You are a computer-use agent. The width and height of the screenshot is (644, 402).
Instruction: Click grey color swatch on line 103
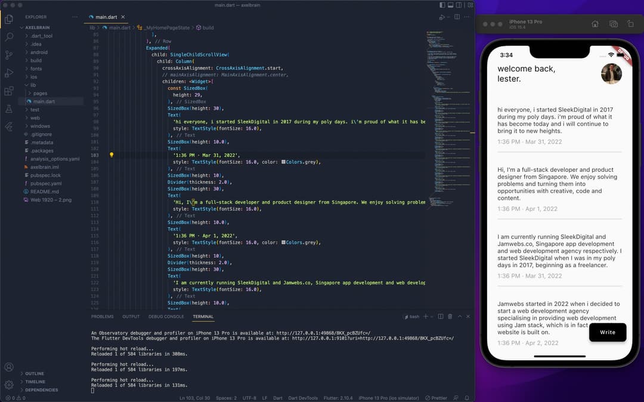pyautogui.click(x=283, y=162)
